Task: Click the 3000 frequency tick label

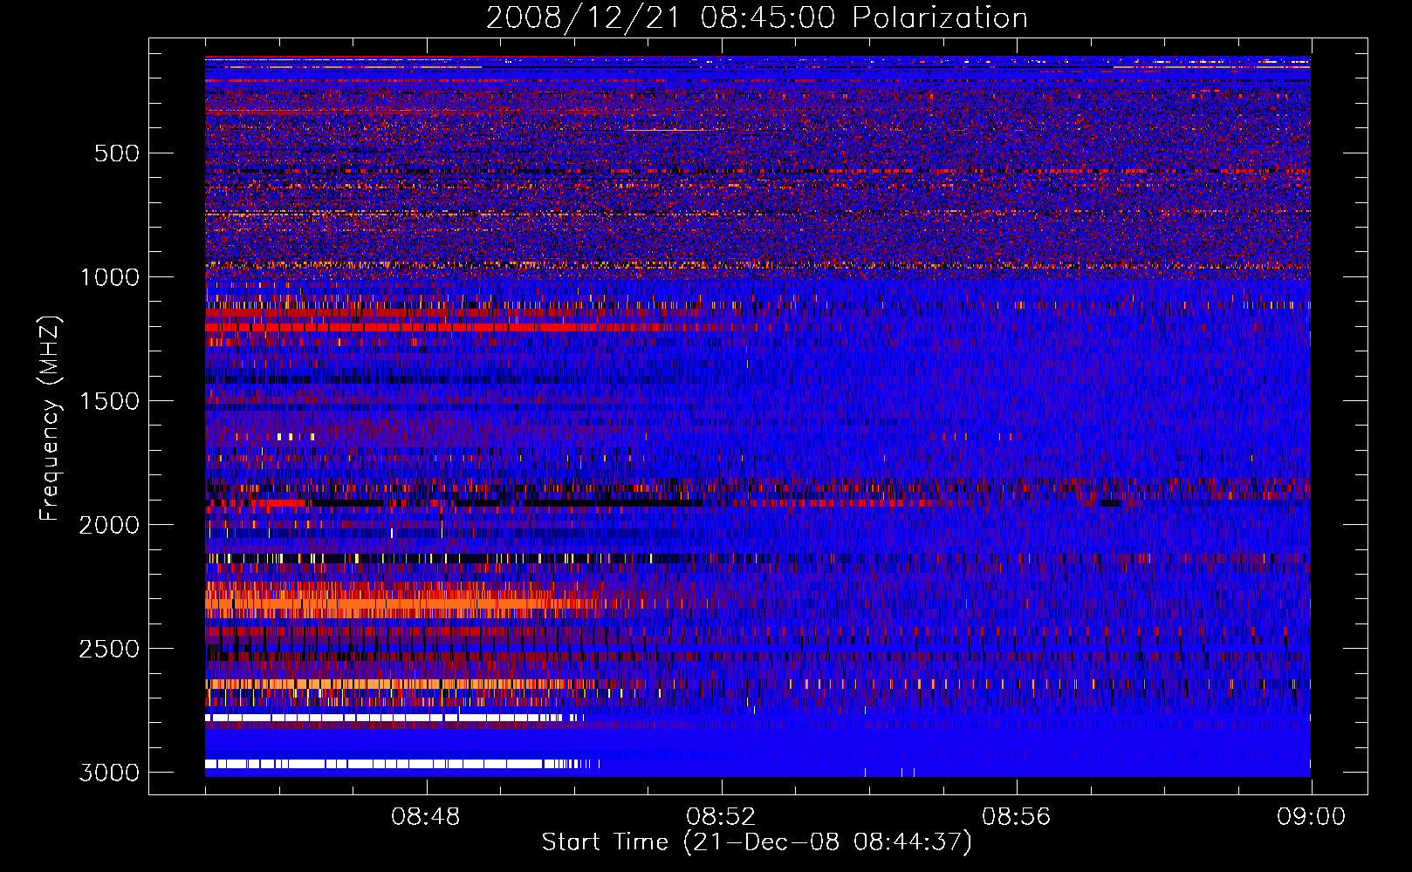Action: 109,773
